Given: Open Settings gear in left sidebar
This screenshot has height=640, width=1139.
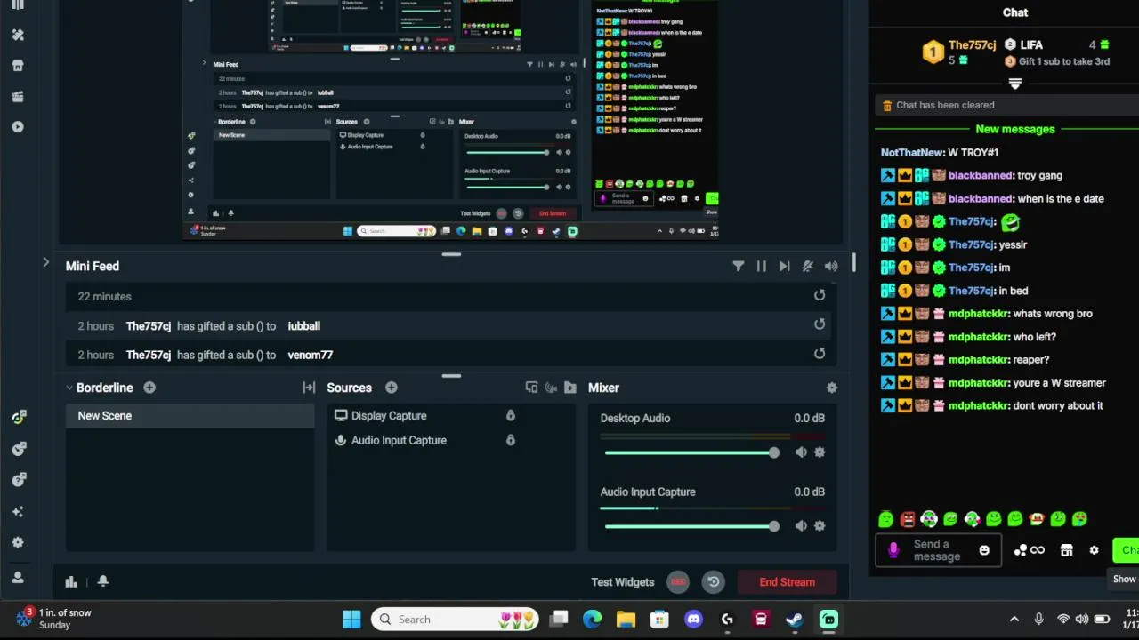Looking at the screenshot, I should (x=18, y=543).
